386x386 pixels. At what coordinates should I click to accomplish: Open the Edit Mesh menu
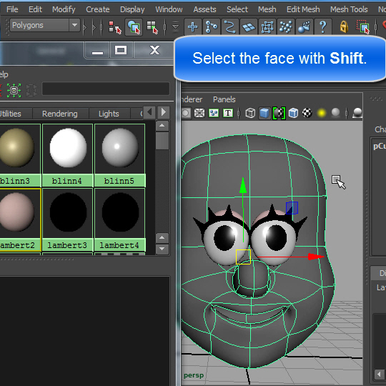pyautogui.click(x=303, y=9)
